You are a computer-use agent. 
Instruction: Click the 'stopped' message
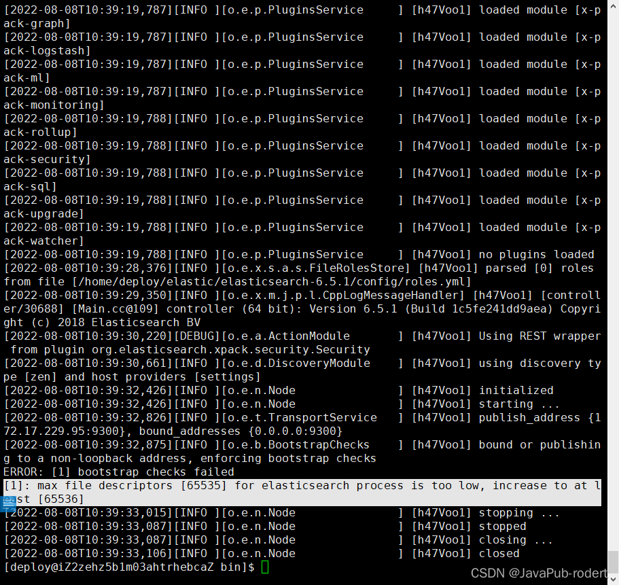pyautogui.click(x=503, y=527)
